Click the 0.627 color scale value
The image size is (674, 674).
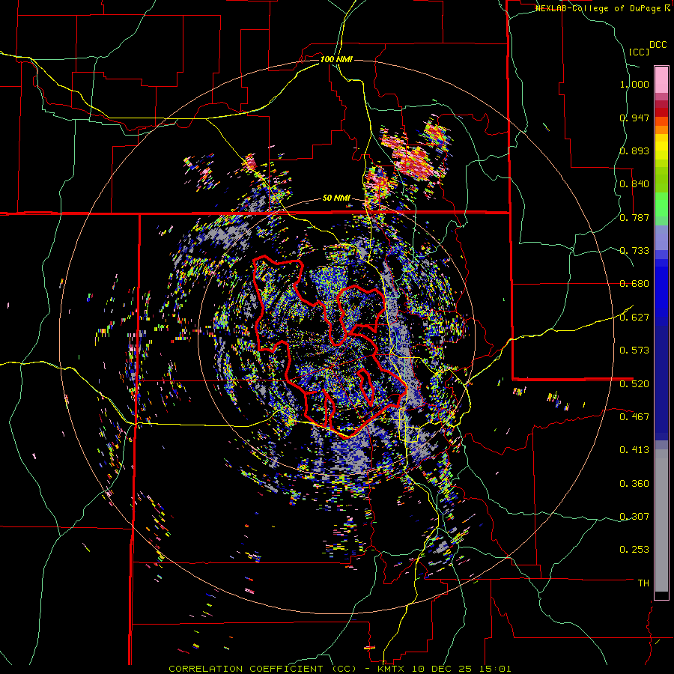tap(634, 318)
